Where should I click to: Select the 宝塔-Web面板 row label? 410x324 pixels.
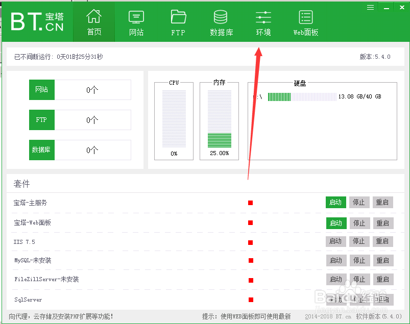click(33, 222)
